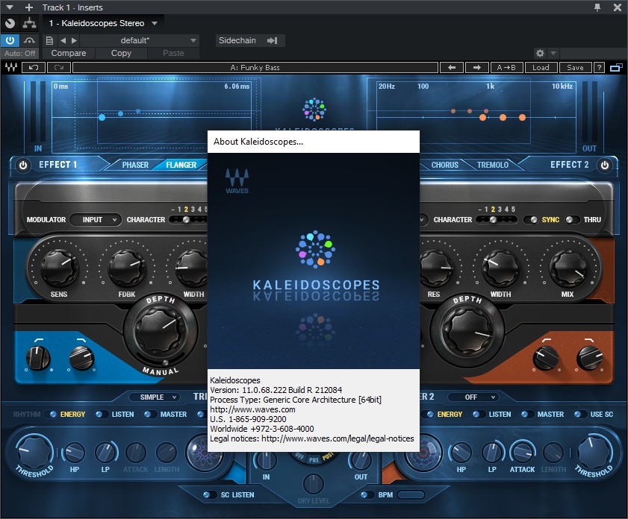628x519 pixels.
Task: Click the Effect 2 WIDTH knob
Action: pyautogui.click(x=500, y=267)
